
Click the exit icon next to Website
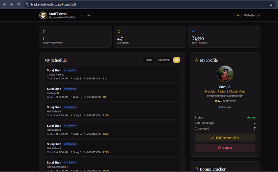tap(259, 15)
